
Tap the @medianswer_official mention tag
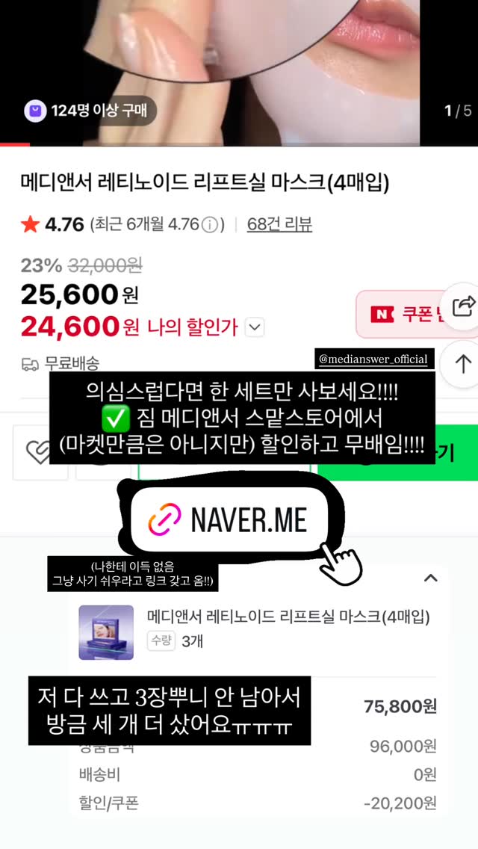375,359
